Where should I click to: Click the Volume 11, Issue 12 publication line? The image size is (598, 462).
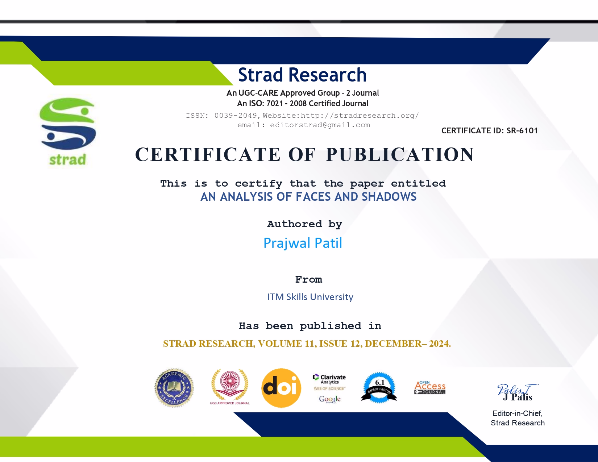pos(307,344)
